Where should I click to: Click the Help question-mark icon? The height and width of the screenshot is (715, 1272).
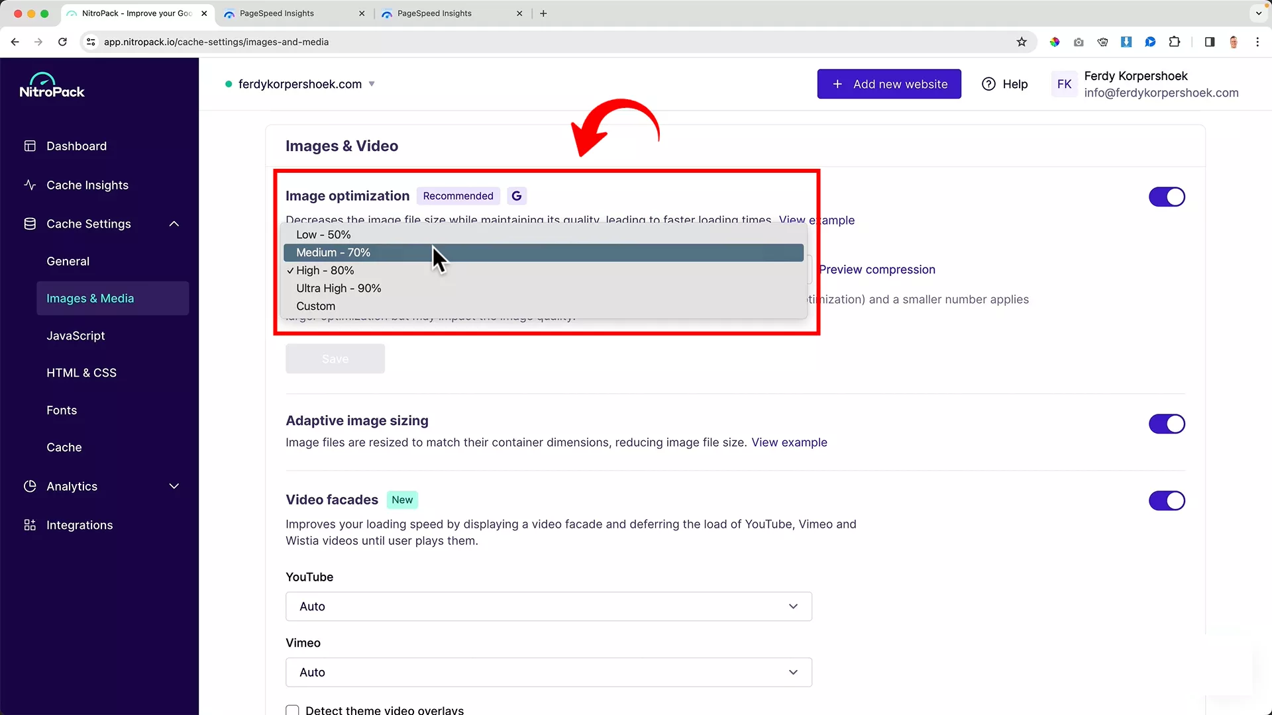click(988, 84)
